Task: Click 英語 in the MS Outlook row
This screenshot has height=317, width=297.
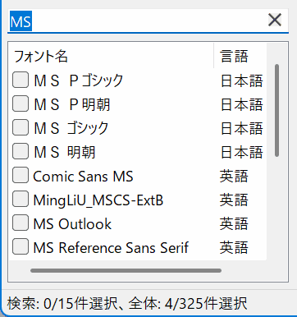Action: pyautogui.click(x=234, y=223)
